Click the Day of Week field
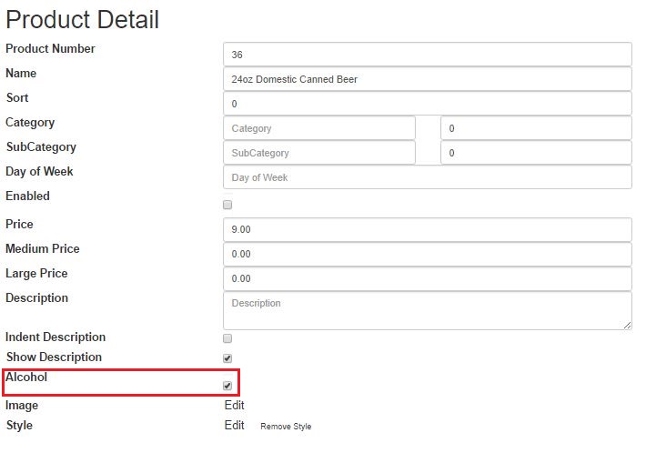 tap(428, 177)
